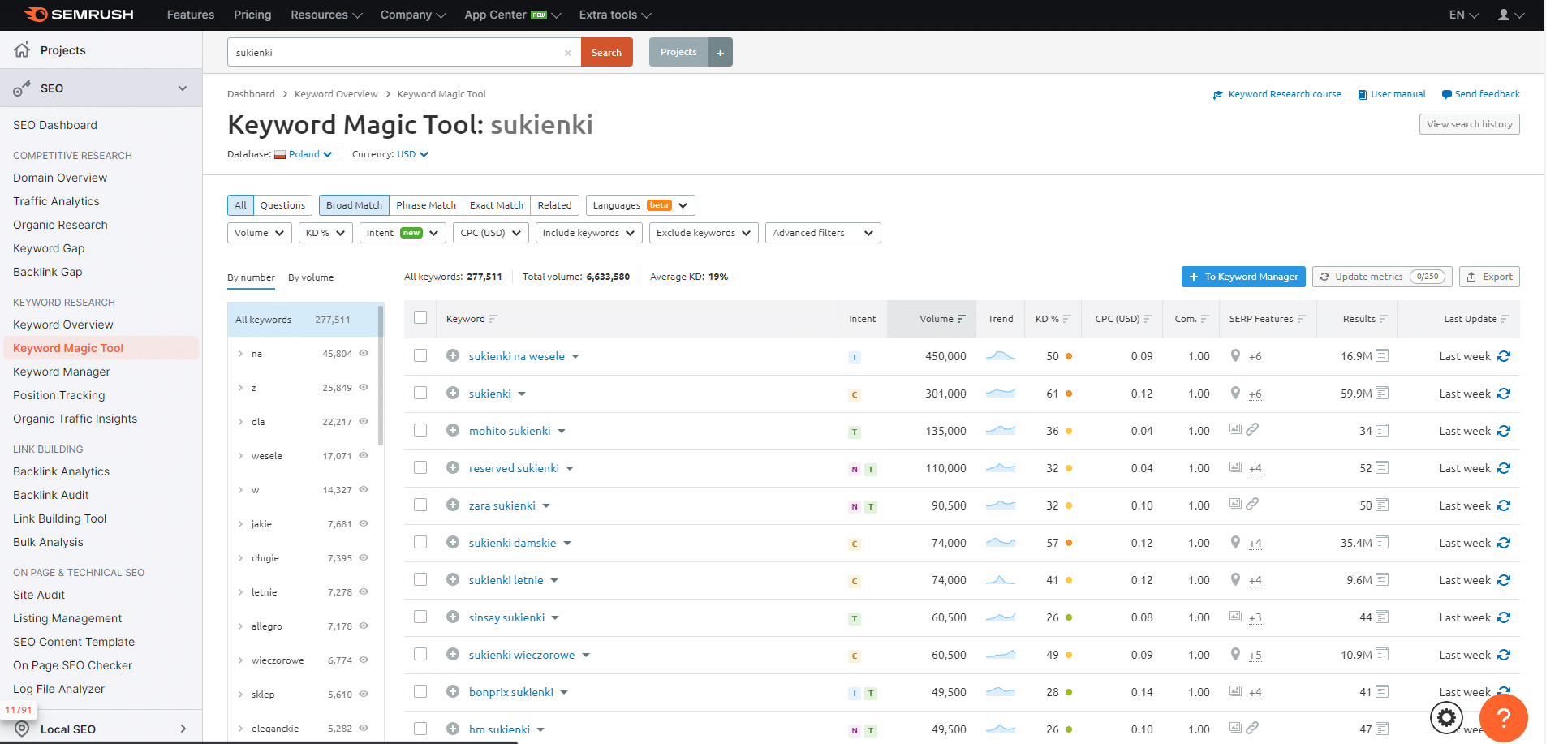Sort groups By volume tab

click(311, 277)
